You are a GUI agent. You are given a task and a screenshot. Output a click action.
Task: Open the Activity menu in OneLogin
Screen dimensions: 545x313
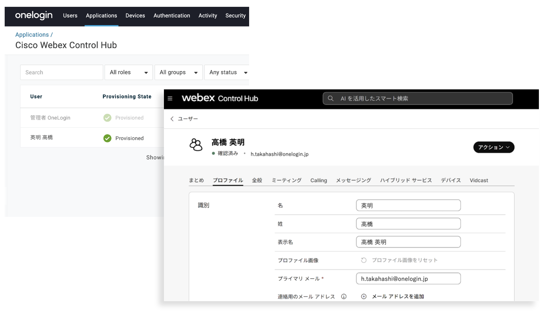(208, 15)
